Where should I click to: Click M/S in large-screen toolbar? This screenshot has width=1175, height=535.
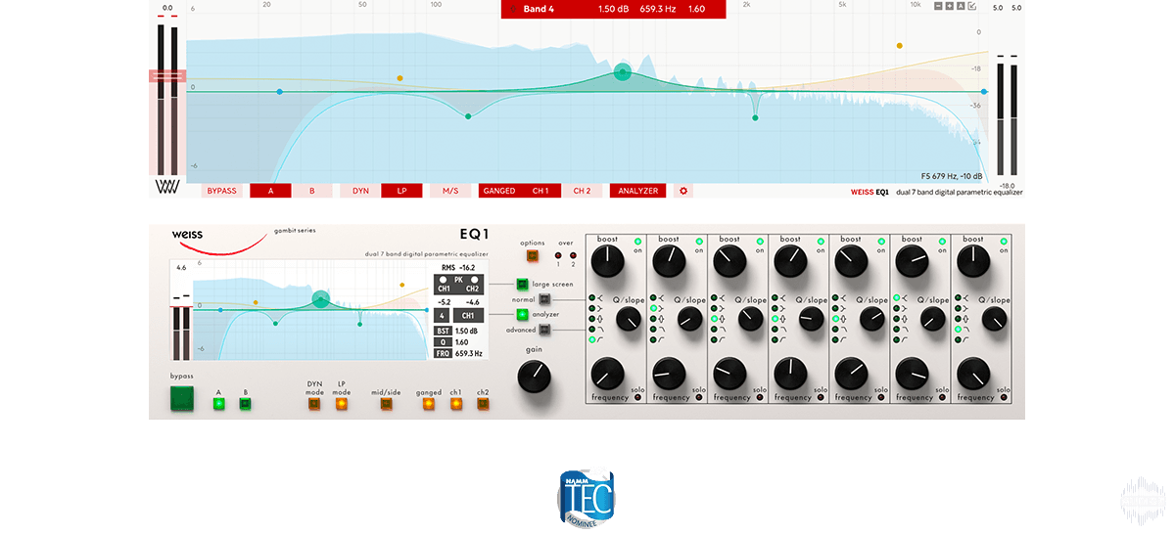450,191
